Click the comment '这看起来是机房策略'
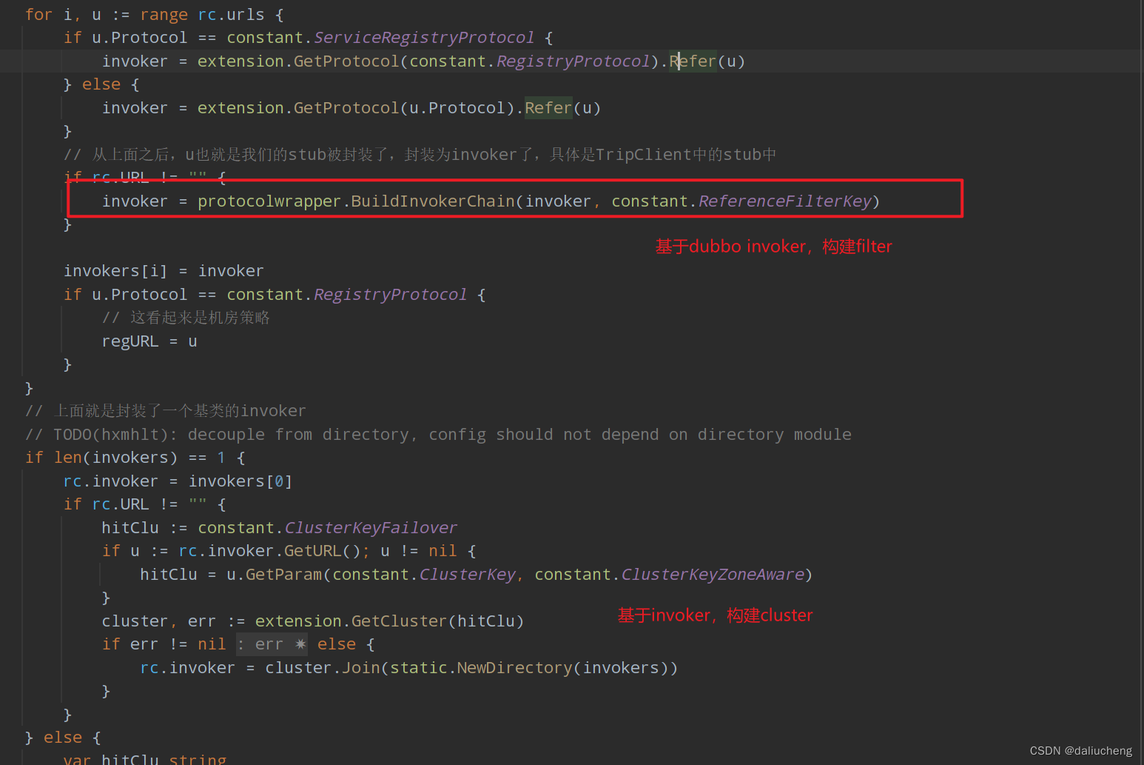This screenshot has width=1144, height=765. [x=186, y=318]
